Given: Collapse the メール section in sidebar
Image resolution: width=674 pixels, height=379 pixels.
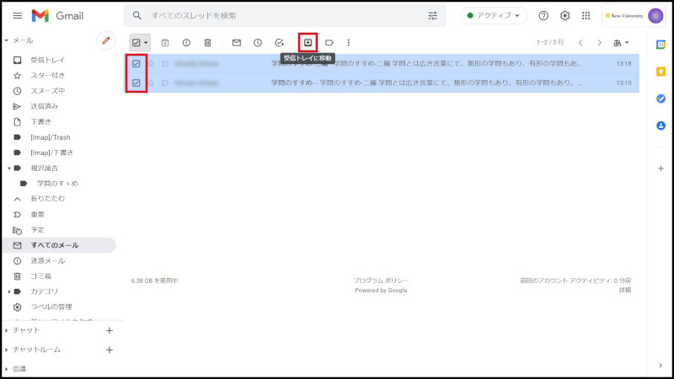Looking at the screenshot, I should (x=7, y=40).
